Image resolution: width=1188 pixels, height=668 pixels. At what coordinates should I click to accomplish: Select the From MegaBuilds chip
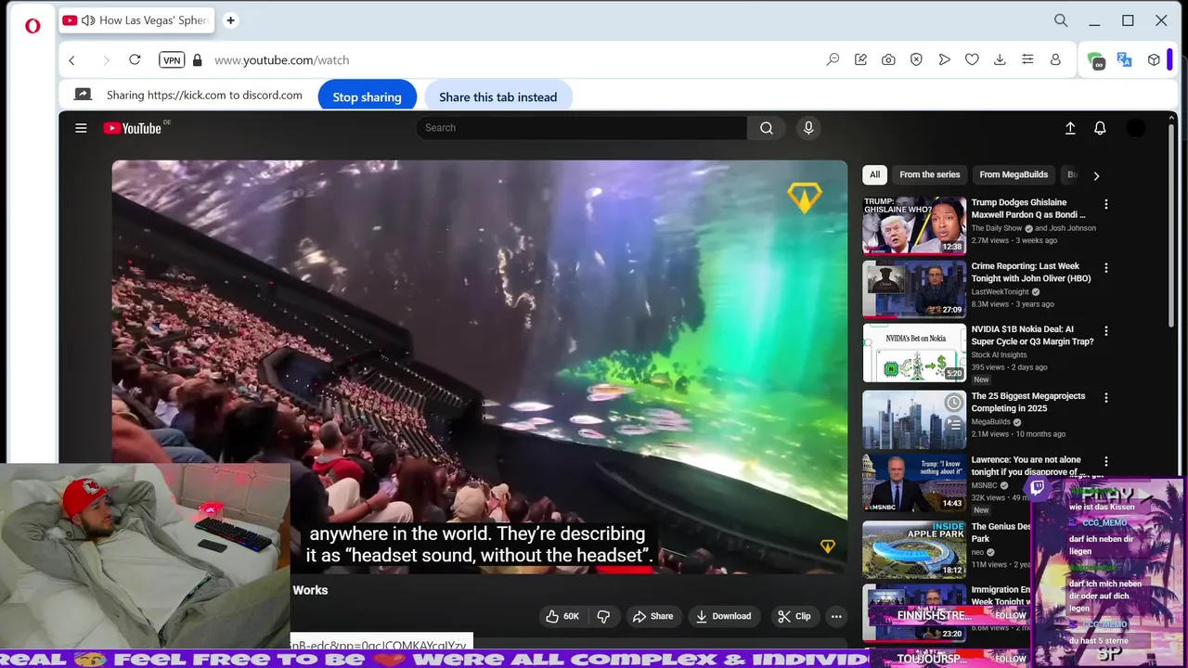pos(1014,174)
